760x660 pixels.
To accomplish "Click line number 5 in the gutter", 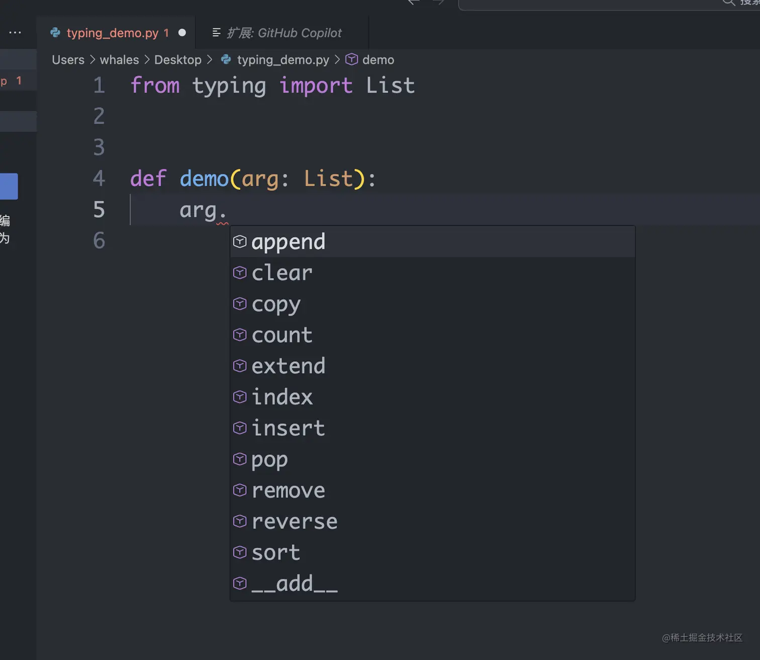I will pyautogui.click(x=99, y=210).
